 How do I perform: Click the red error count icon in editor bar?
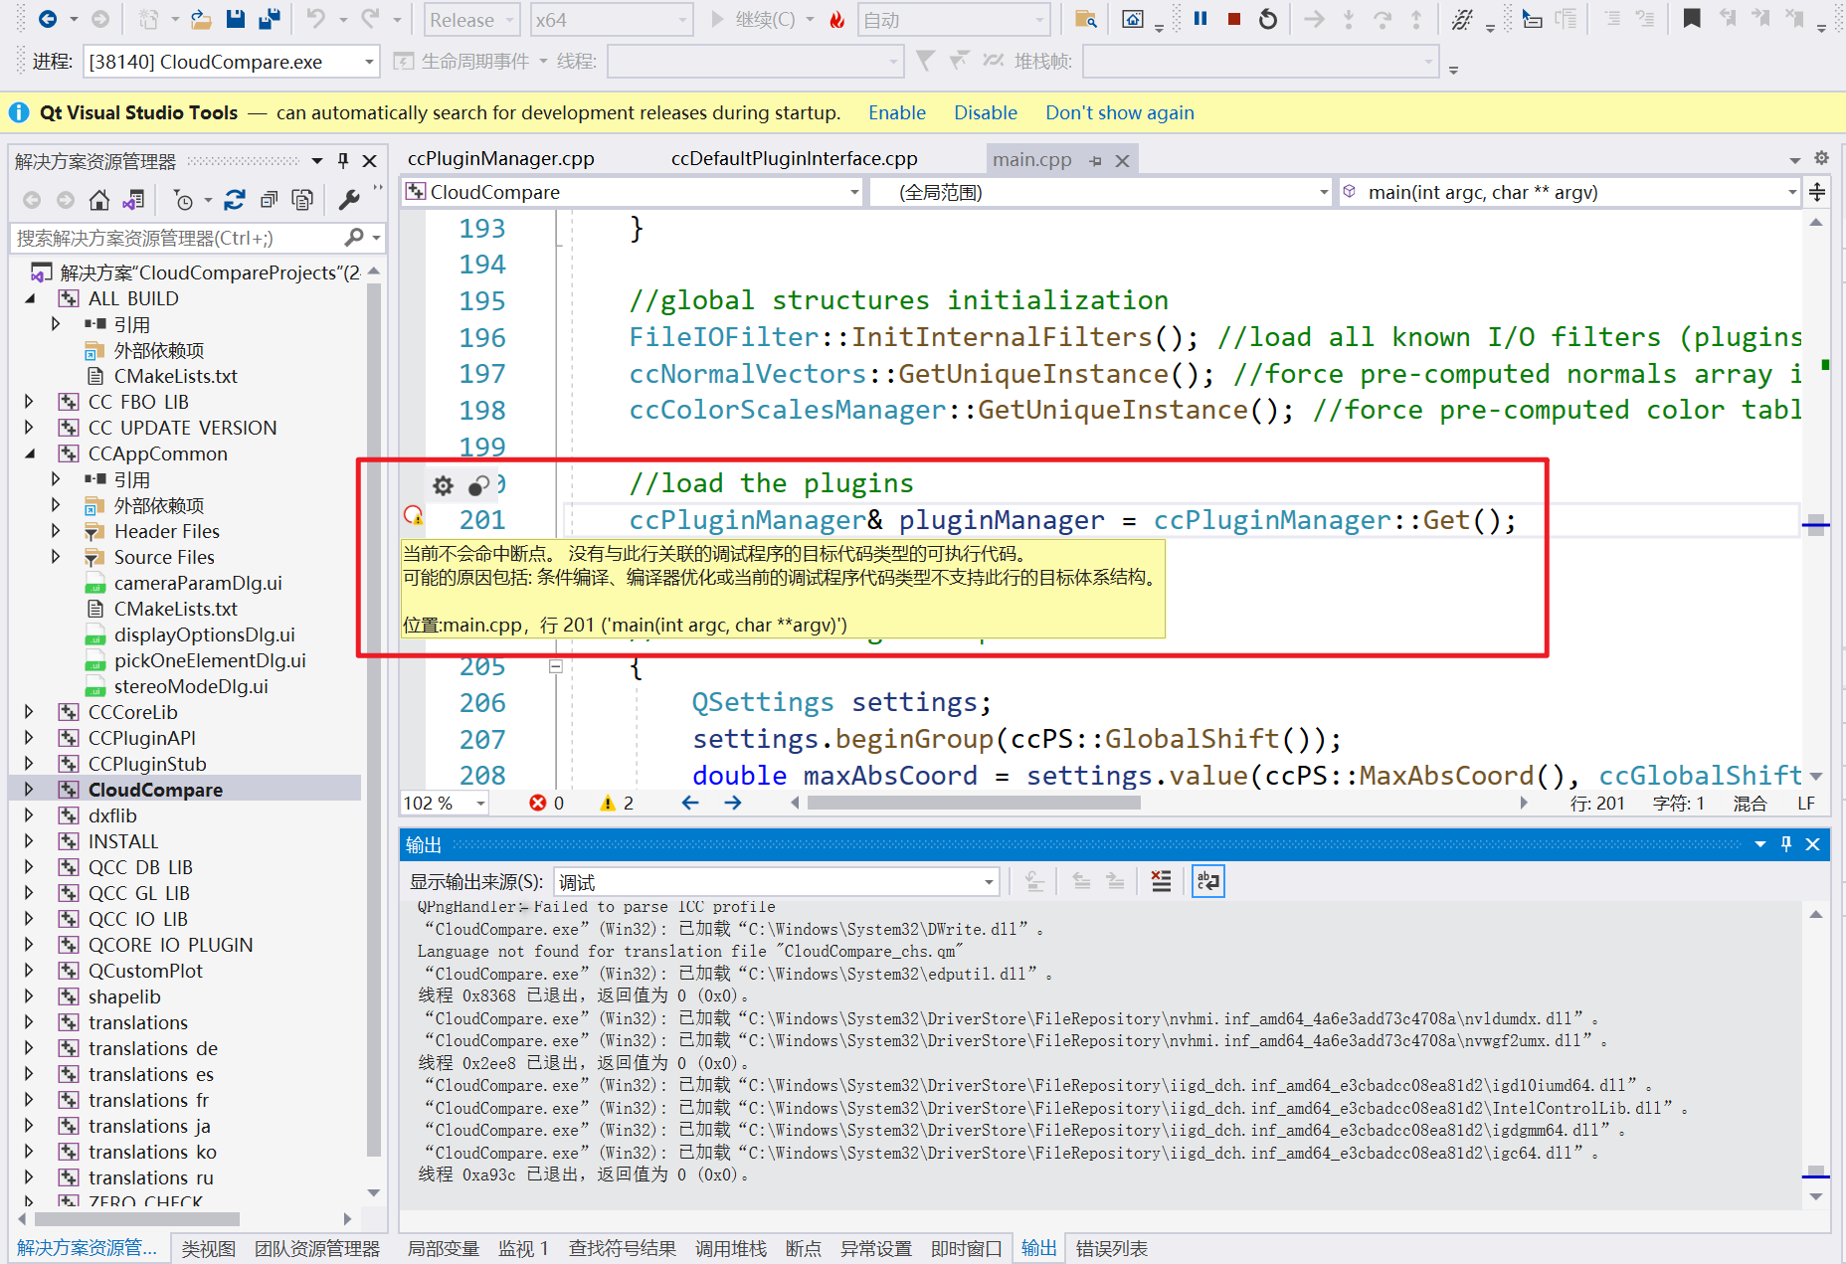click(x=538, y=803)
